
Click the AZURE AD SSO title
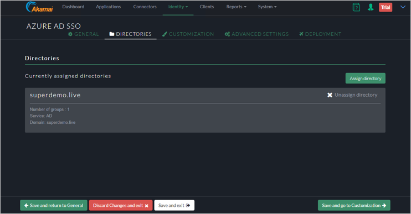54,26
